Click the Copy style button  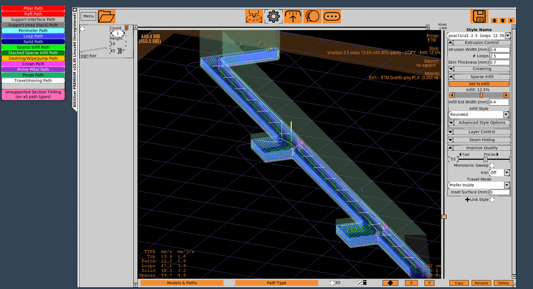tap(459, 283)
